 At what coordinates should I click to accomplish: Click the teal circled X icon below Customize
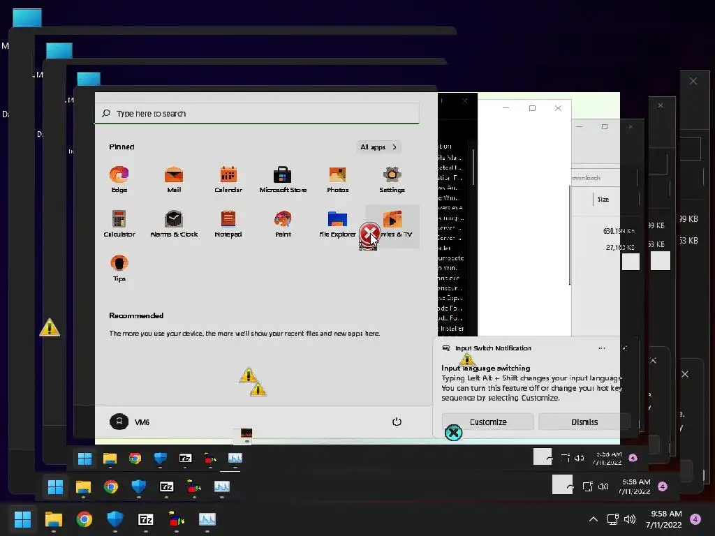pyautogui.click(x=453, y=433)
